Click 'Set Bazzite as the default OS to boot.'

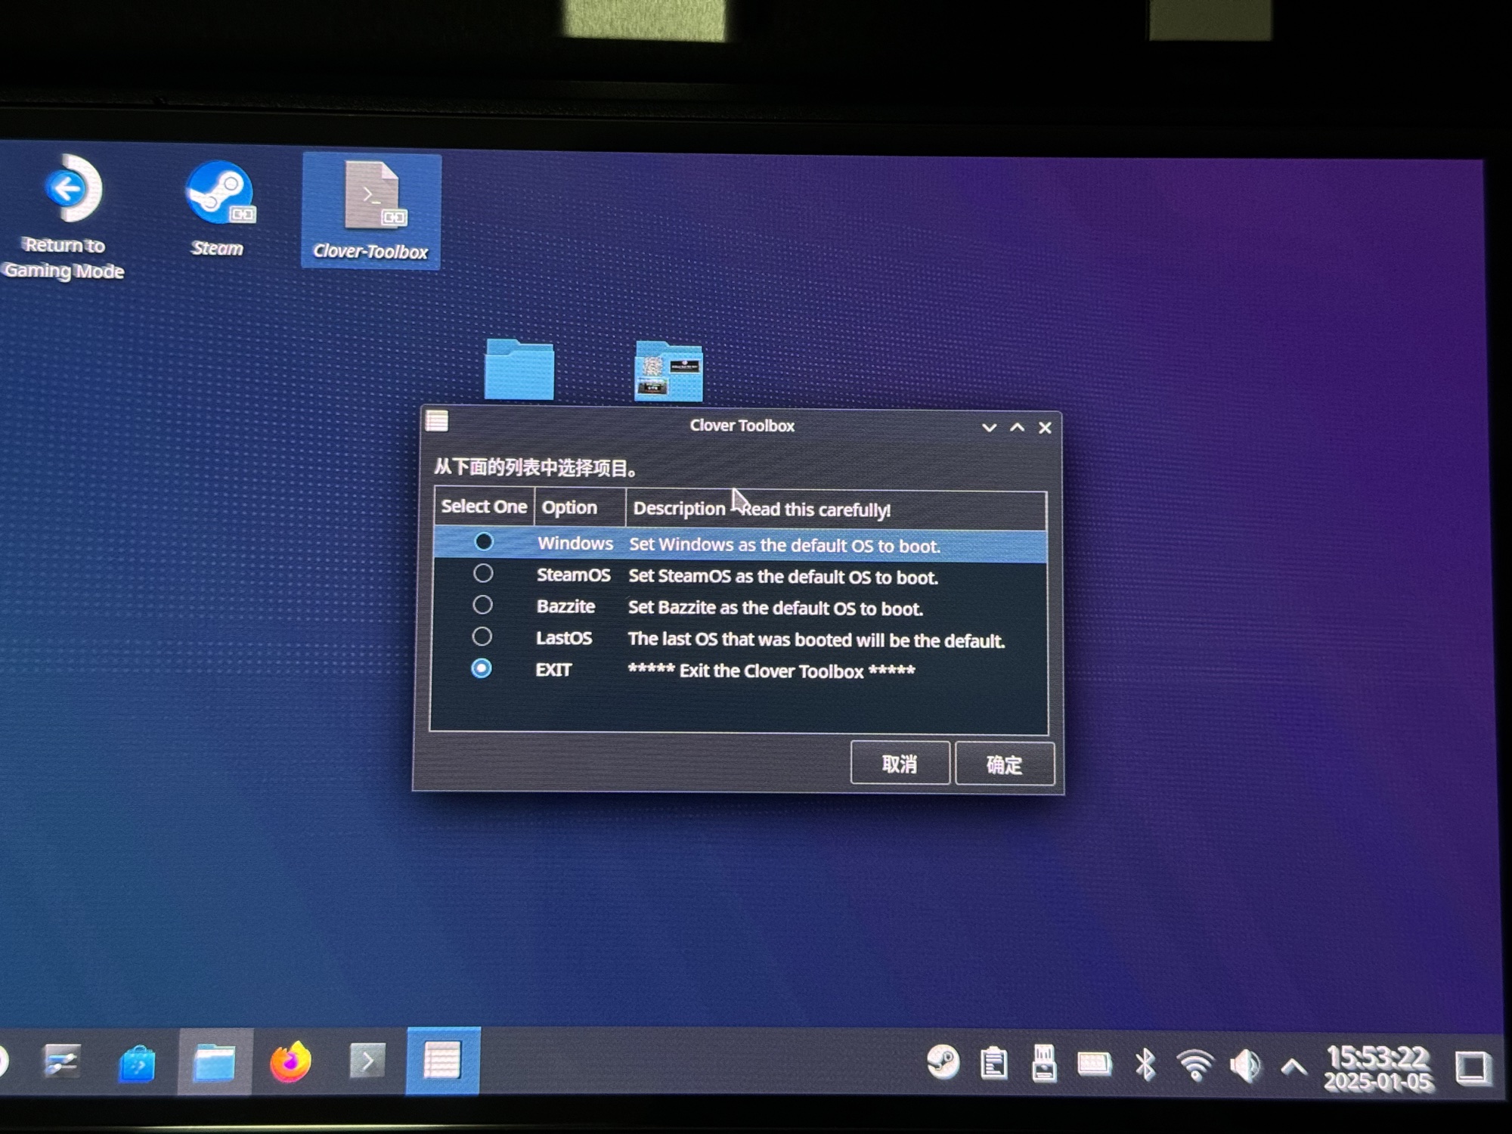click(776, 608)
